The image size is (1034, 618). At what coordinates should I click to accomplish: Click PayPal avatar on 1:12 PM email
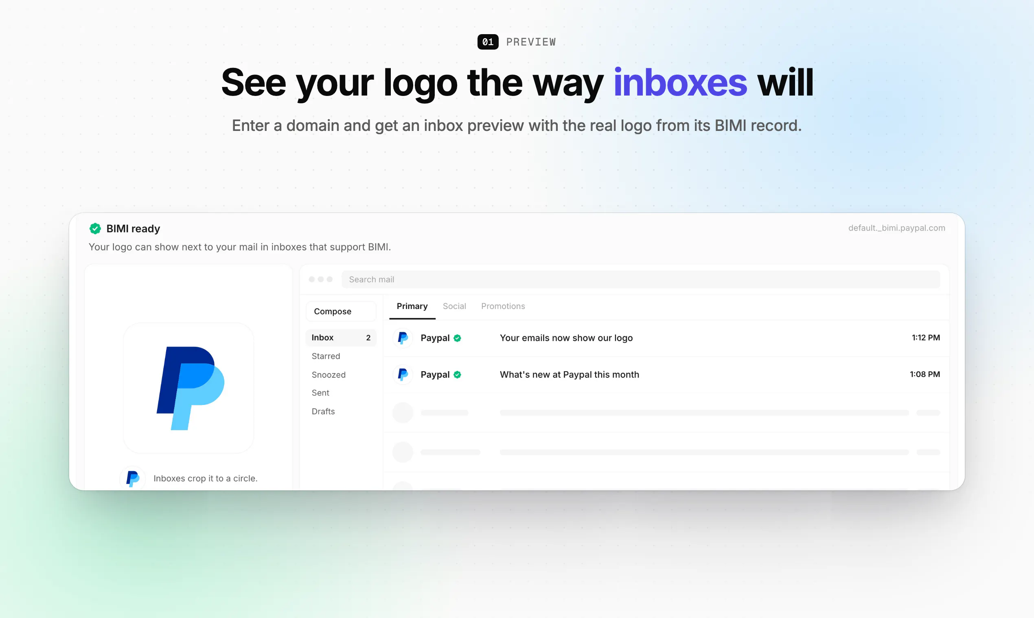tap(403, 338)
